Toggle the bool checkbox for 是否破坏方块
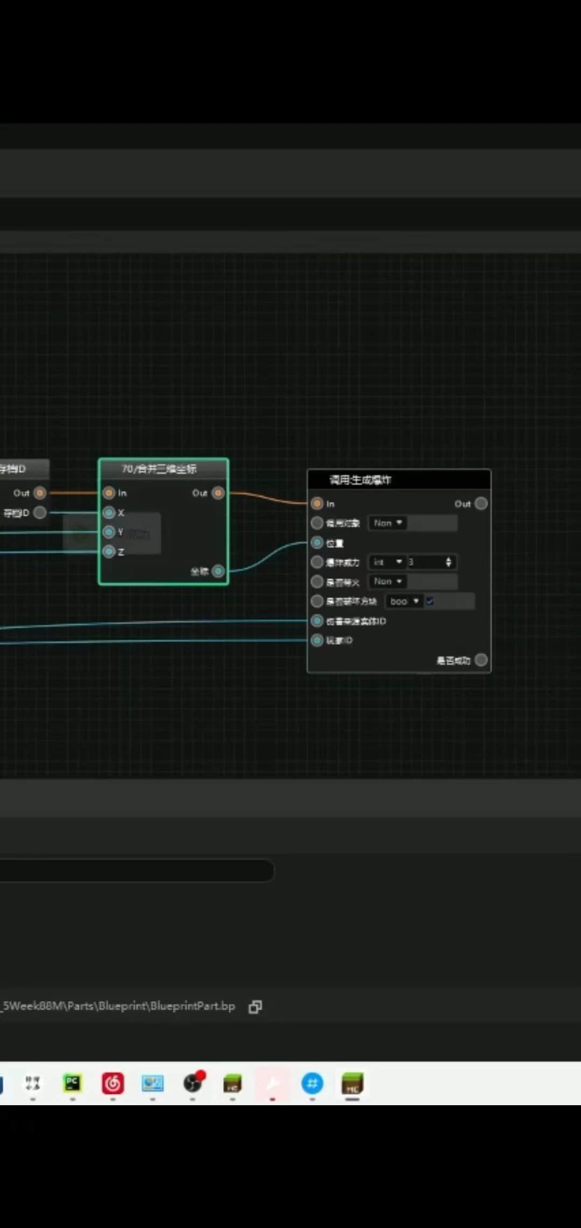The width and height of the screenshot is (581, 1228). [430, 601]
